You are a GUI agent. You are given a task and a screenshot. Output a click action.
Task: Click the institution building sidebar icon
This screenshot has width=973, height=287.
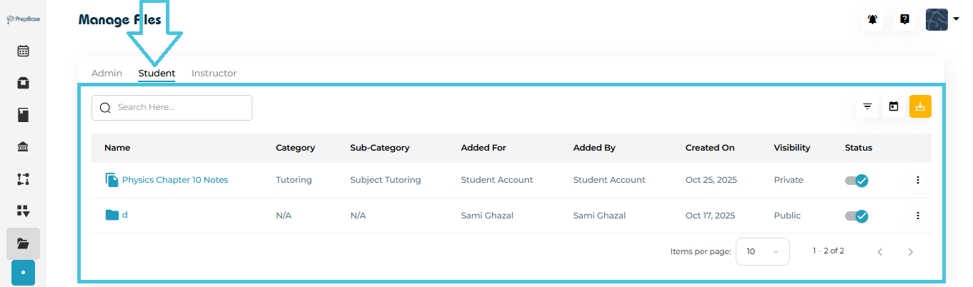23,147
